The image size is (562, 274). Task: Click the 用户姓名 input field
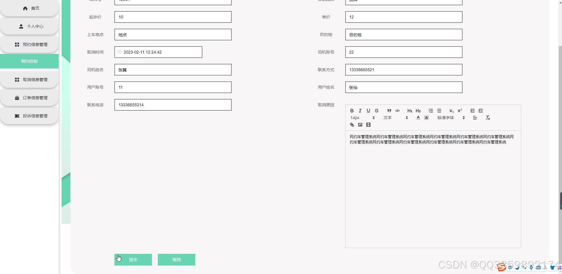(404, 87)
